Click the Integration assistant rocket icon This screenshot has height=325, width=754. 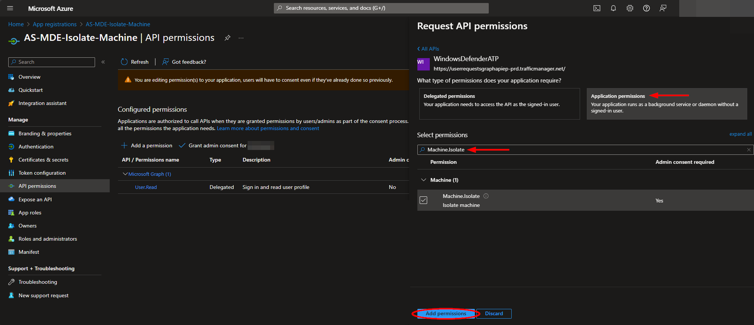coord(11,103)
